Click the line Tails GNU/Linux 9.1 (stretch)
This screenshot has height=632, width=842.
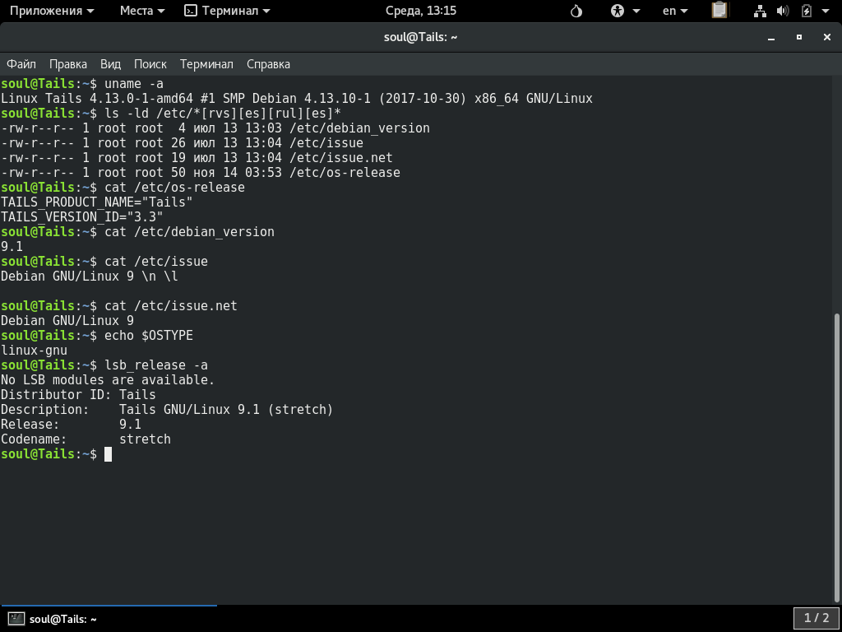click(x=226, y=410)
